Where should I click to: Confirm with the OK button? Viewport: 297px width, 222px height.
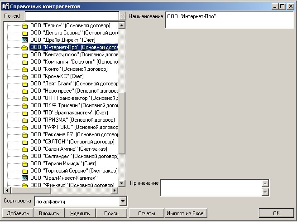click(x=276, y=213)
